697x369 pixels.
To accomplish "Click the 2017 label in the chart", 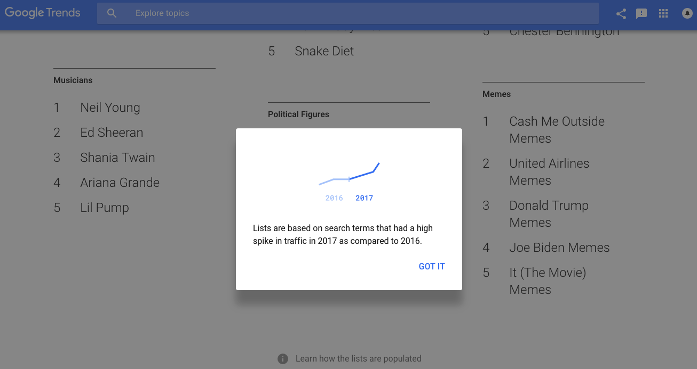I will point(364,198).
